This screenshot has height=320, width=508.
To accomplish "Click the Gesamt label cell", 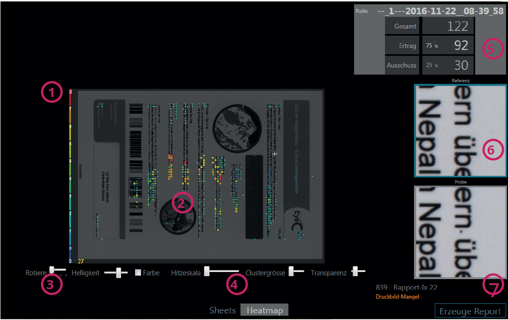I will click(402, 26).
